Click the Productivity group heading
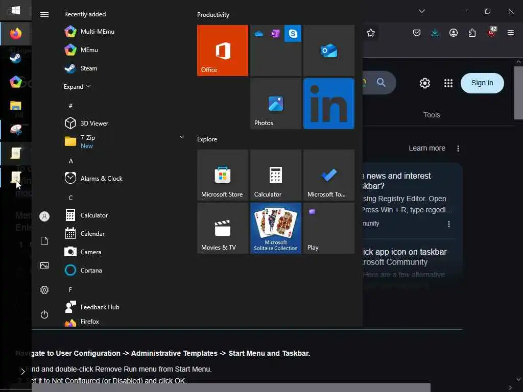The height and width of the screenshot is (392, 523). [213, 15]
